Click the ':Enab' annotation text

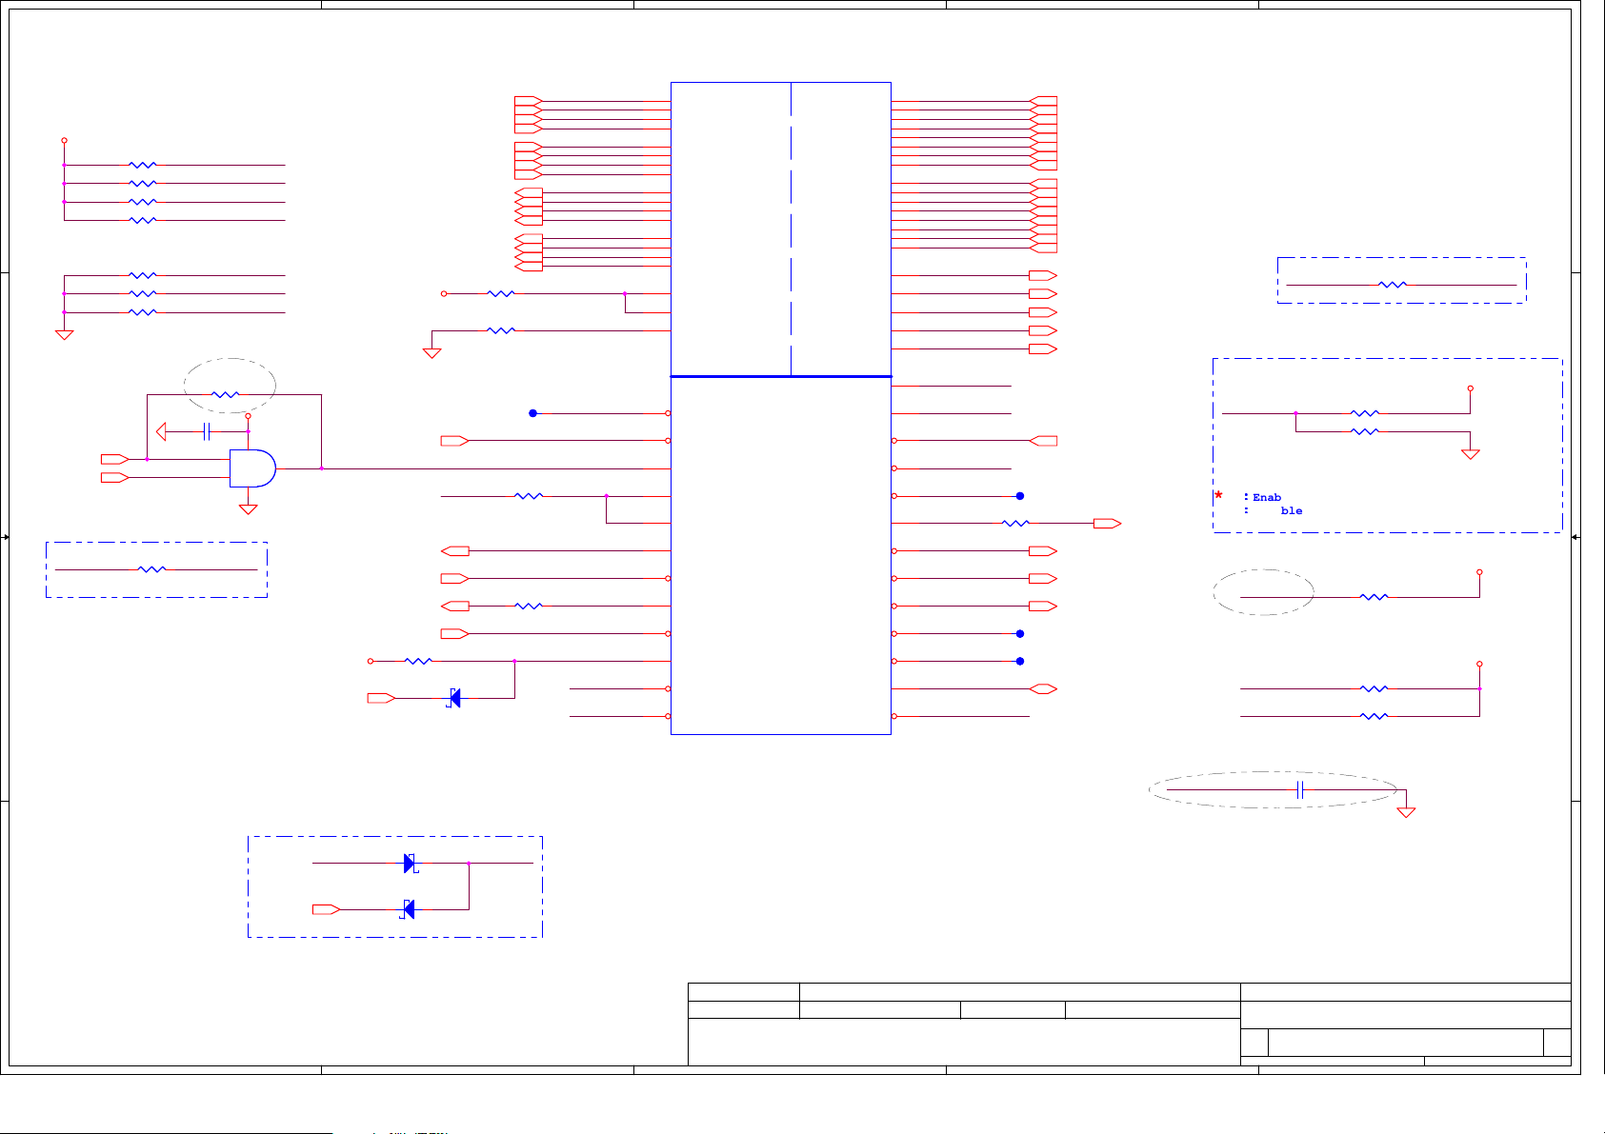[1263, 497]
